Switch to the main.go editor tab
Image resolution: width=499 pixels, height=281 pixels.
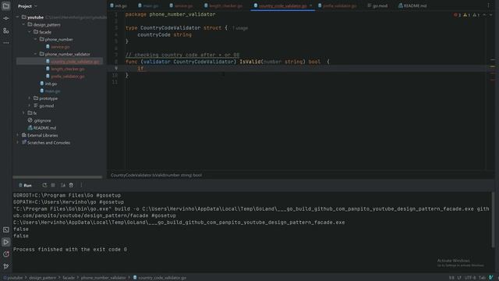click(148, 5)
